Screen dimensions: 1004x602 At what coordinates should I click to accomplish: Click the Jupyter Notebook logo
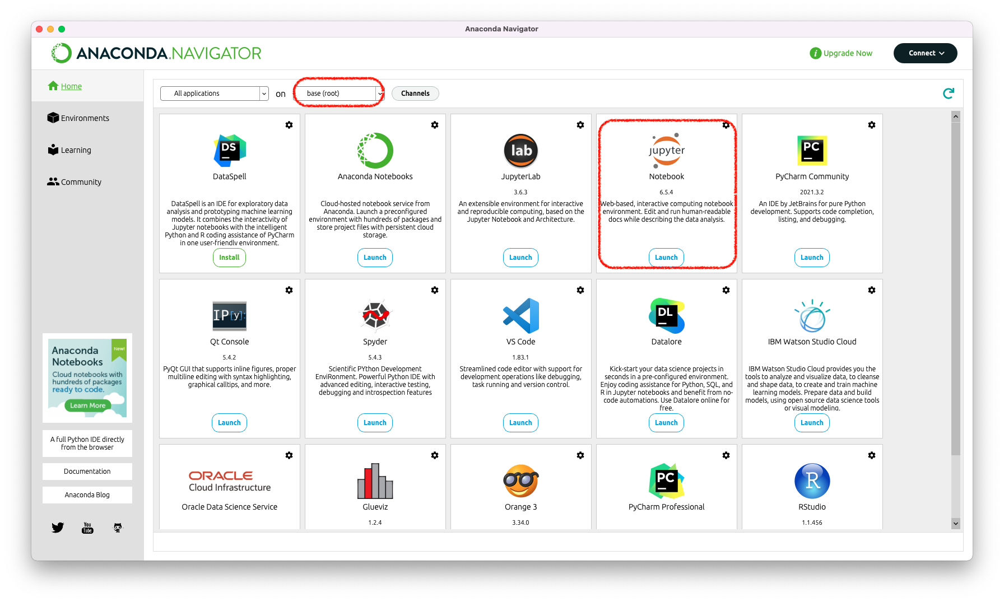coord(667,151)
